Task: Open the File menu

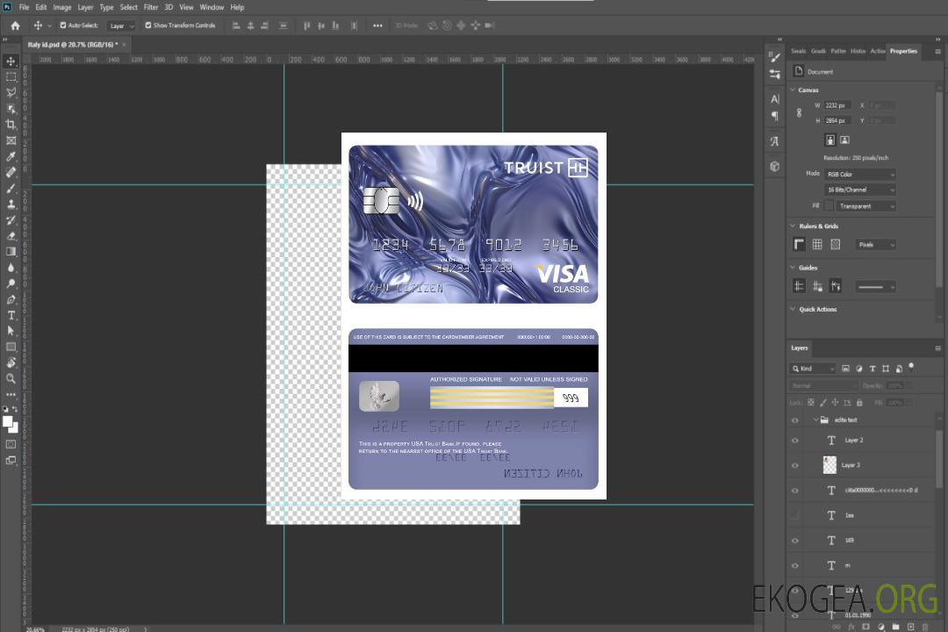Action: click(25, 7)
